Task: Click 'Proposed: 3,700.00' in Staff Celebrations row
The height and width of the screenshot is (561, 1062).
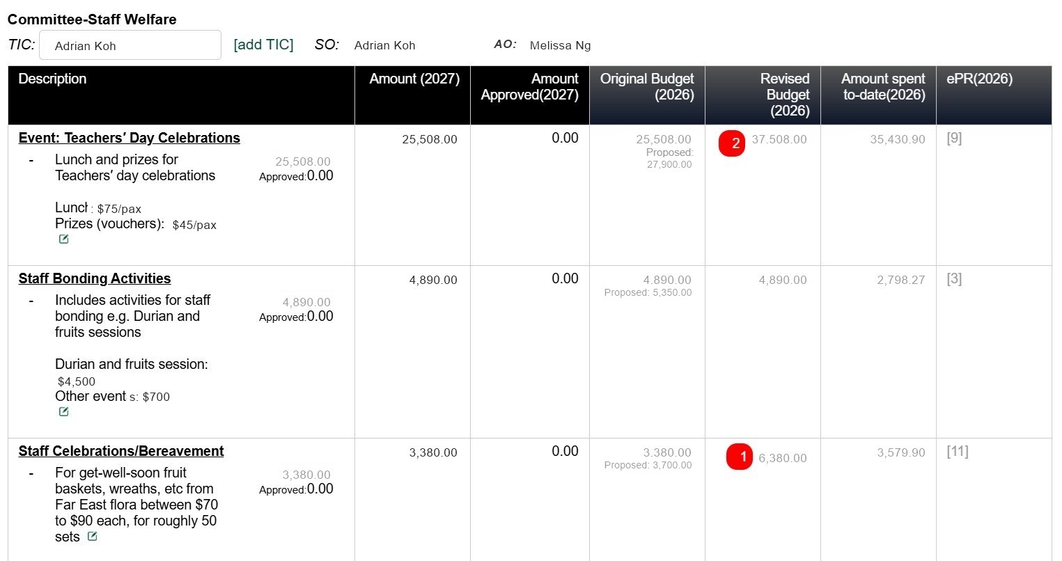Action: coord(648,465)
